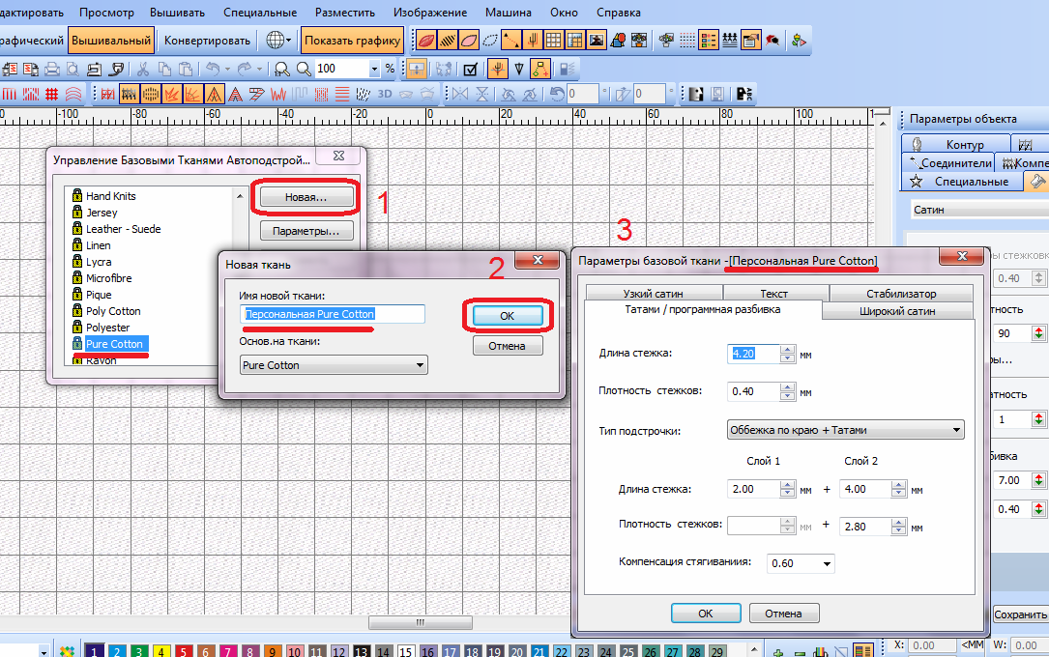Click the Cut scissors icon
1049x657 pixels.
tap(143, 69)
